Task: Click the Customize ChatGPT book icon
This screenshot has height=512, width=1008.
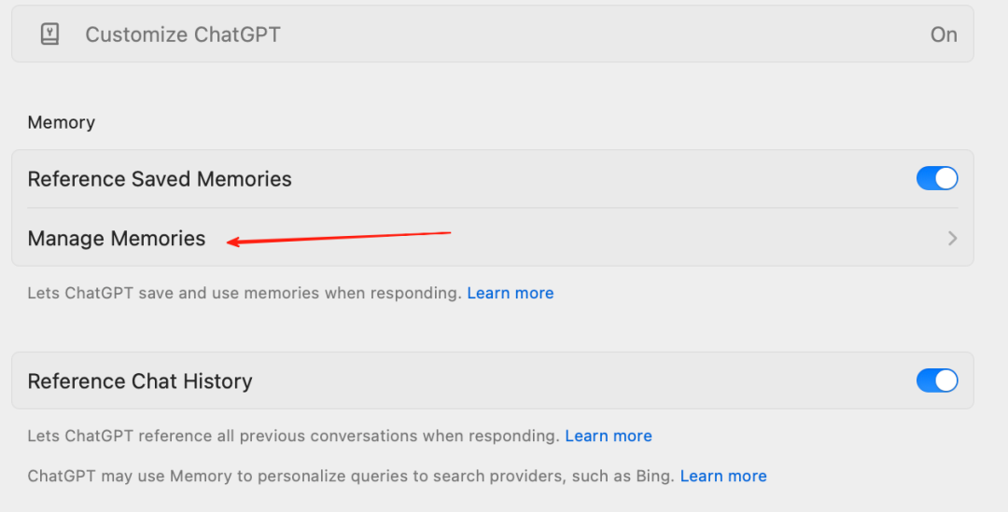Action: point(49,35)
